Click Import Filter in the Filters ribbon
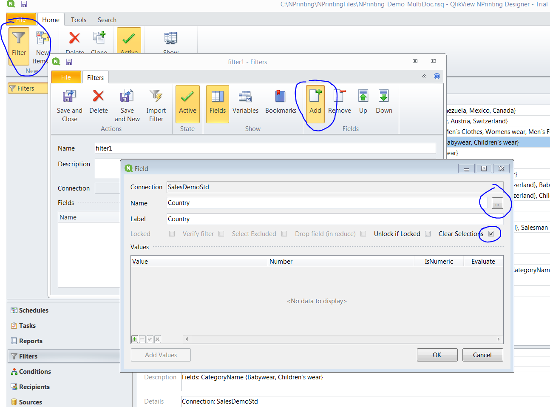Viewport: 550px width, 407px height. click(156, 105)
